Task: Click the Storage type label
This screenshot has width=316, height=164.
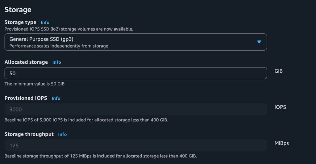Action: tap(20, 23)
